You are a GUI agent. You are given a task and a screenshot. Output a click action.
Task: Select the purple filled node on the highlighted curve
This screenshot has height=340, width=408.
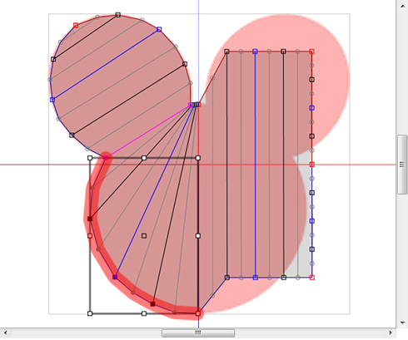click(x=115, y=277)
